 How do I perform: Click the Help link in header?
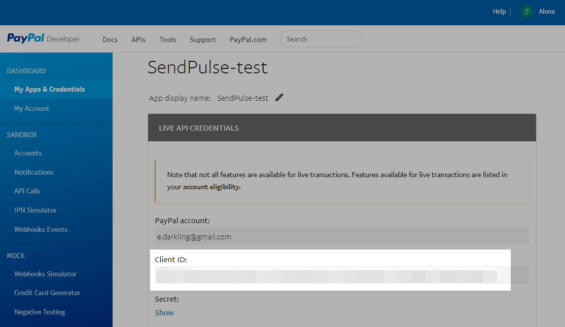point(499,12)
